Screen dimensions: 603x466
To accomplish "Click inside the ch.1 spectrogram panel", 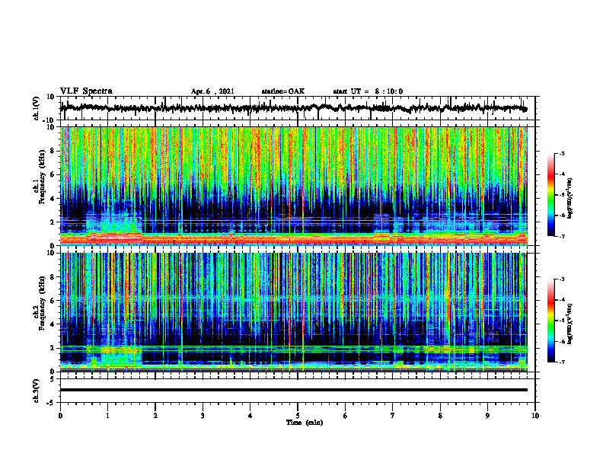I will click(x=294, y=186).
